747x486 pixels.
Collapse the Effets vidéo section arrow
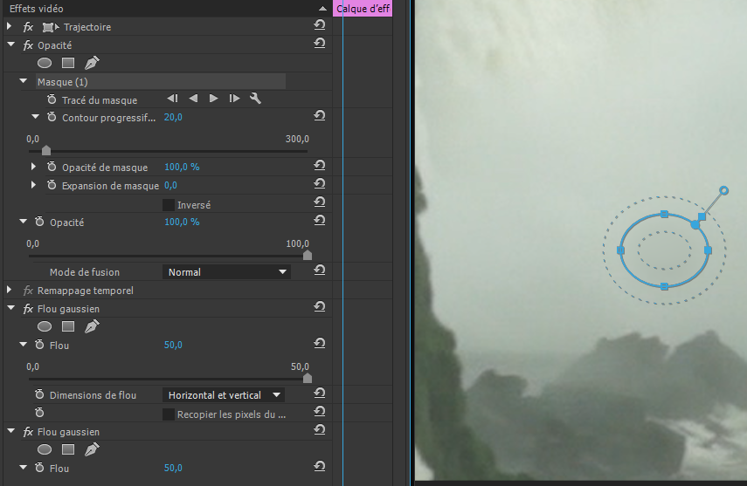coord(322,9)
